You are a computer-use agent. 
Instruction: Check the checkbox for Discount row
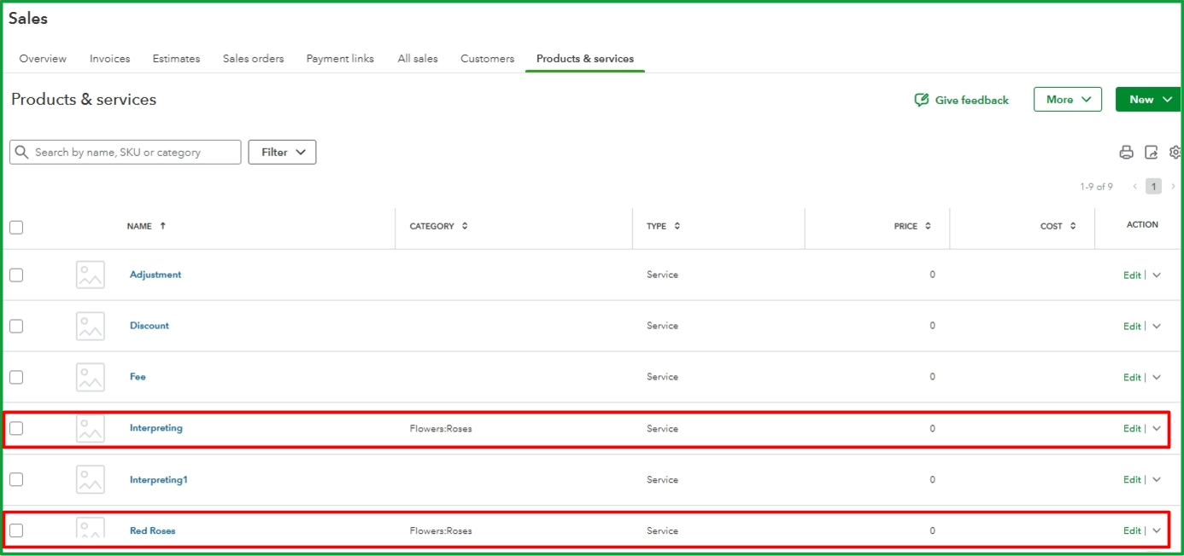15,325
